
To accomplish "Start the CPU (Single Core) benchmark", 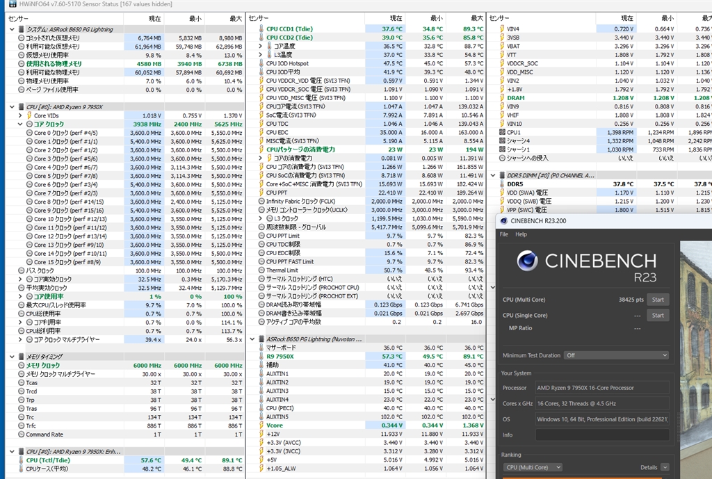I will click(658, 315).
